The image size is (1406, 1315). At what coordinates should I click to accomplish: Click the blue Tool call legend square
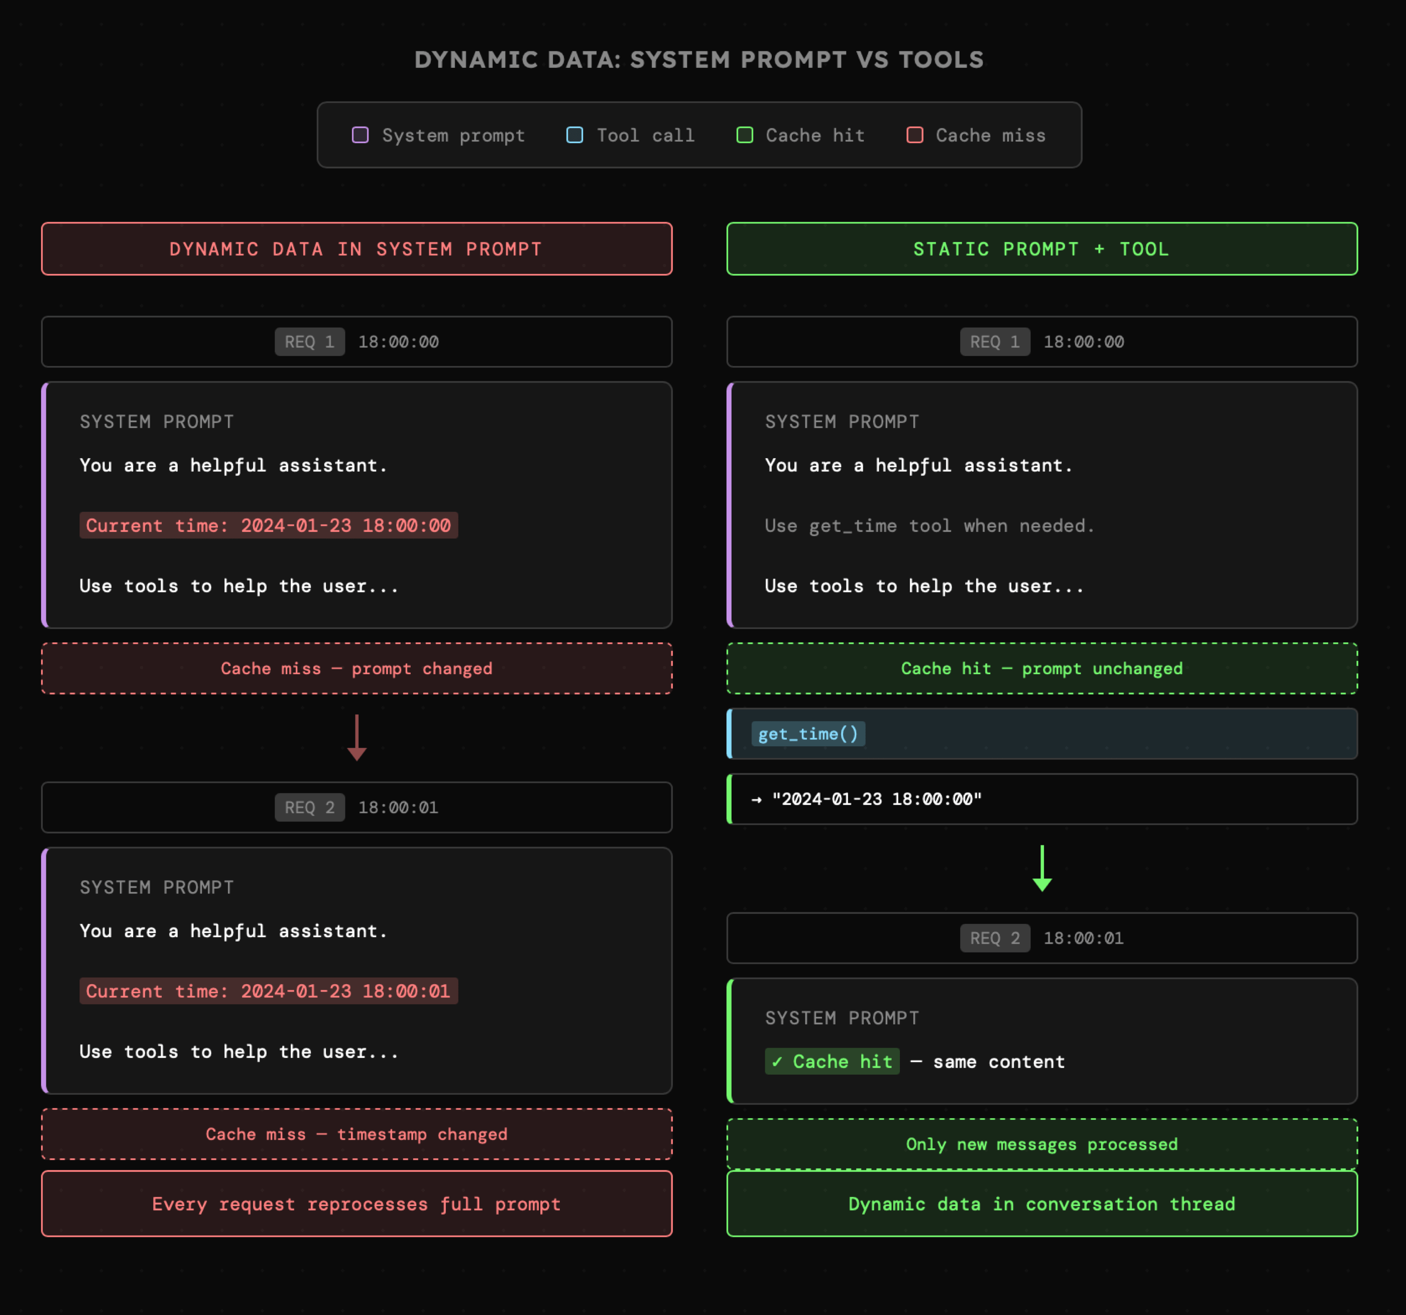tap(574, 135)
